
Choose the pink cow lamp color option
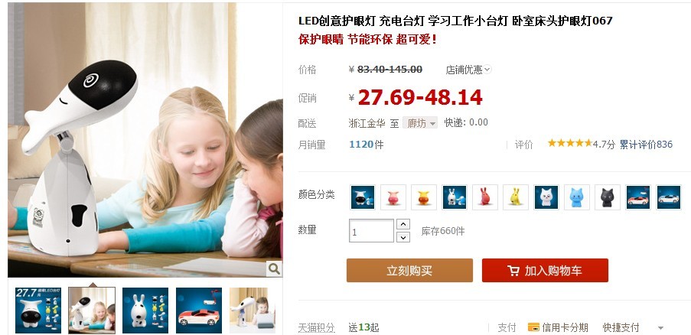[393, 197]
